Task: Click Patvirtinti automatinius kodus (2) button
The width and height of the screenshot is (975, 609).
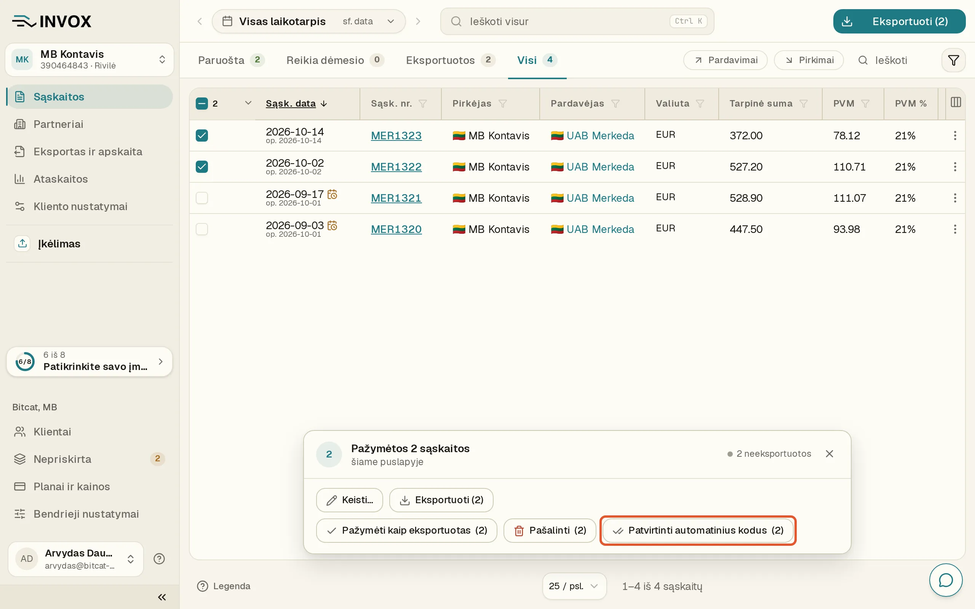Action: pyautogui.click(x=698, y=531)
